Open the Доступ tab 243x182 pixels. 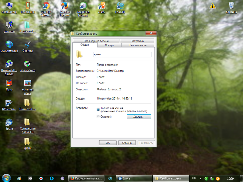(x=109, y=45)
